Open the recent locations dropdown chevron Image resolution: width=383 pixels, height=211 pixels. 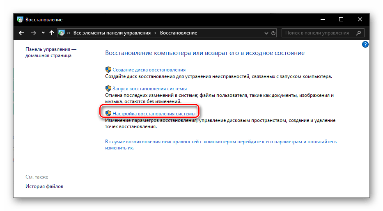click(x=43, y=33)
